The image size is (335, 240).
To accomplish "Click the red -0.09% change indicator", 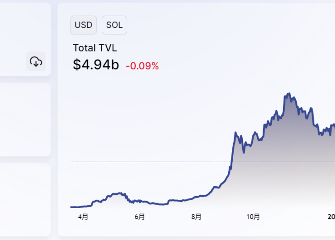I will (x=142, y=66).
